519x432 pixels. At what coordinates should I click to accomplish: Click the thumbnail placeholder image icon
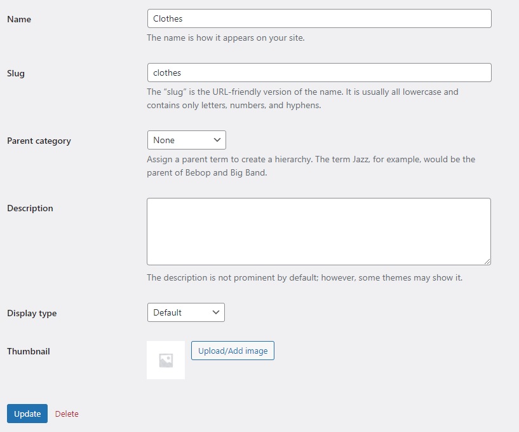coord(166,360)
